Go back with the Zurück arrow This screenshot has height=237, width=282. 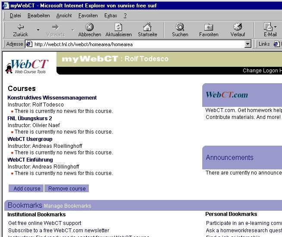click(21, 30)
